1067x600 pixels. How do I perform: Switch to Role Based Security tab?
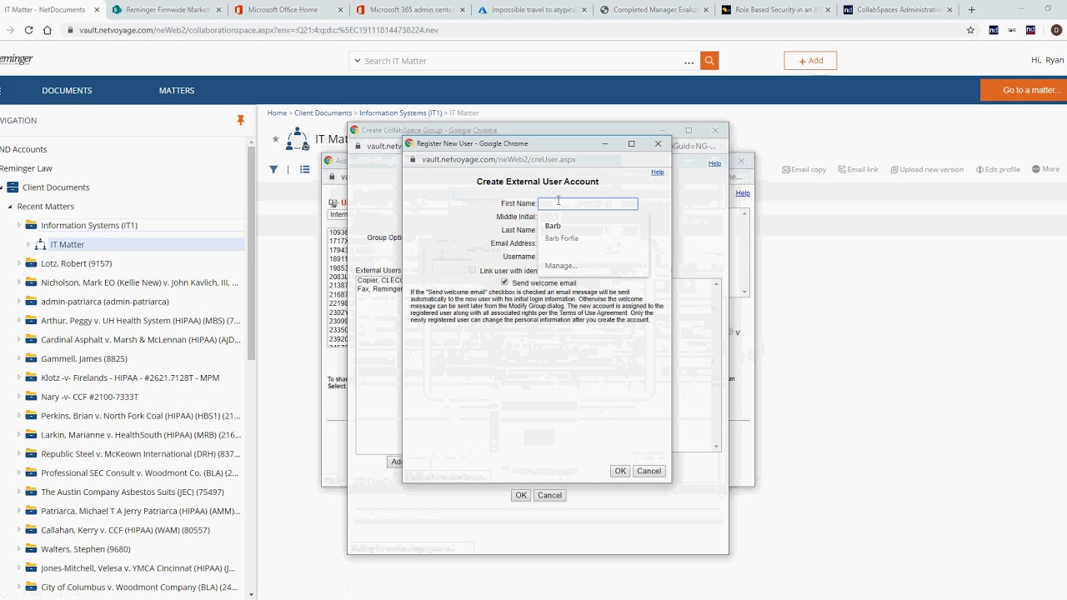click(x=775, y=10)
